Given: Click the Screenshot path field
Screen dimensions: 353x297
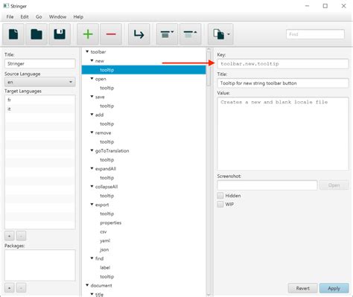Looking at the screenshot, I should (267, 185).
